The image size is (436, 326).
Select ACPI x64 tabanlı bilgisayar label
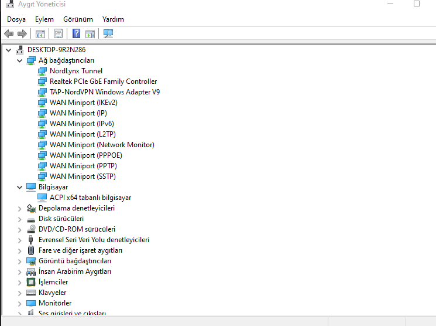tap(90, 198)
